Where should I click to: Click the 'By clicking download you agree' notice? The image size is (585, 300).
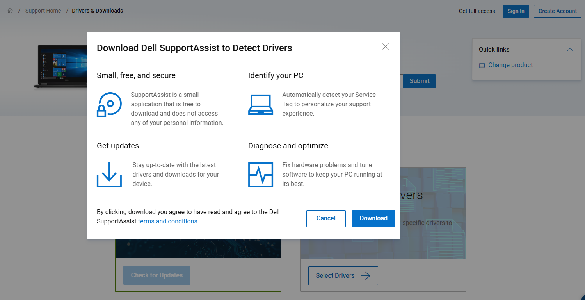pos(188,216)
